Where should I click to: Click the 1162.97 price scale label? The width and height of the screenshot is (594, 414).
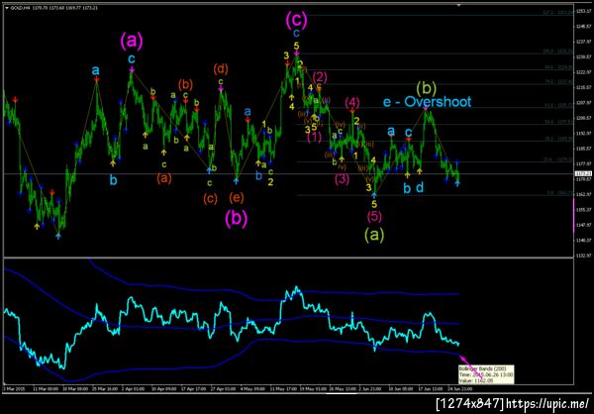pos(583,194)
